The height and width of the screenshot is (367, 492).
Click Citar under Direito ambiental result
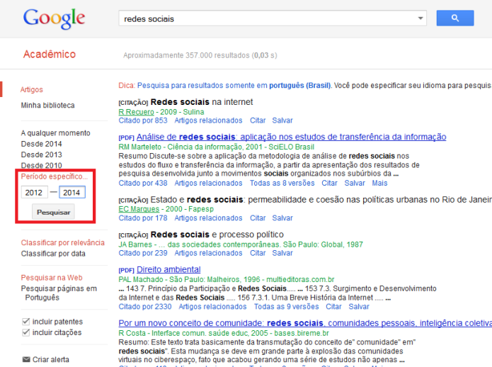(x=333, y=306)
